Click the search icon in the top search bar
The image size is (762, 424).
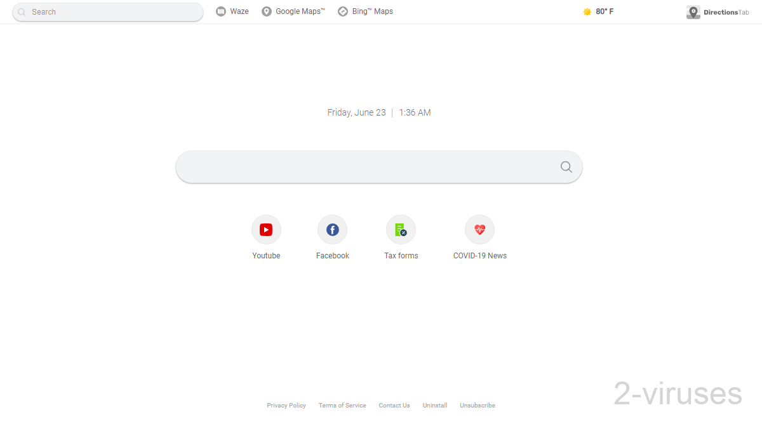(x=22, y=11)
